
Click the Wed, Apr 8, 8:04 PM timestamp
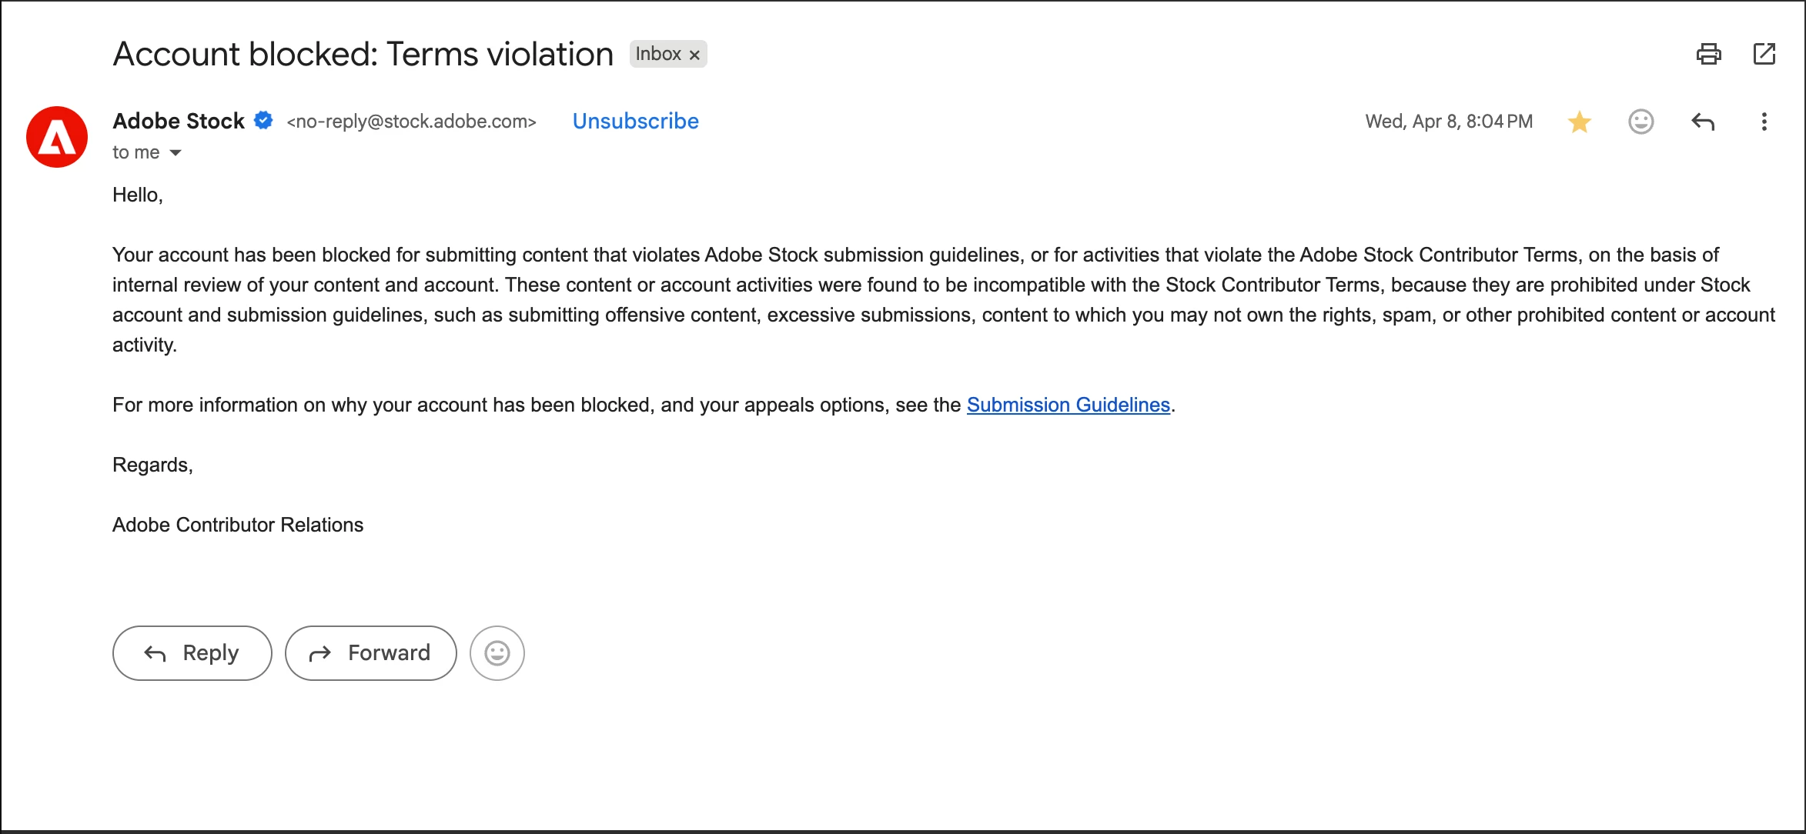pos(1449,122)
